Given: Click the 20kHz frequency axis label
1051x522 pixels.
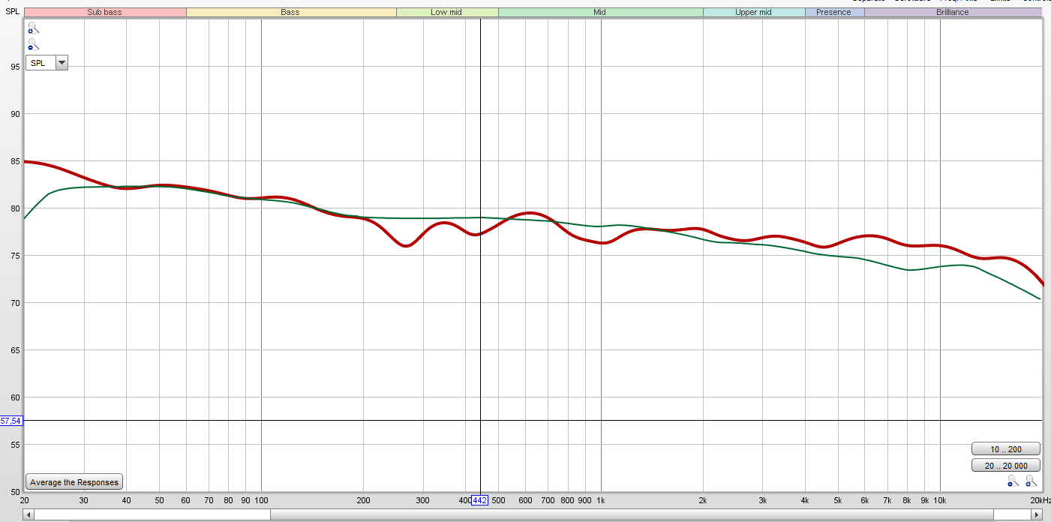Looking at the screenshot, I should point(1039,500).
